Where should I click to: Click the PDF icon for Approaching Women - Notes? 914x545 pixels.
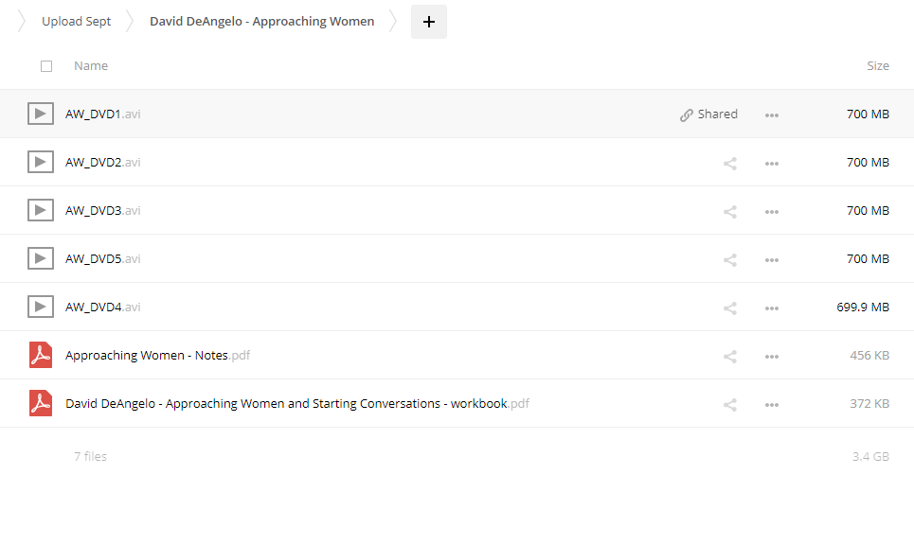tap(40, 356)
